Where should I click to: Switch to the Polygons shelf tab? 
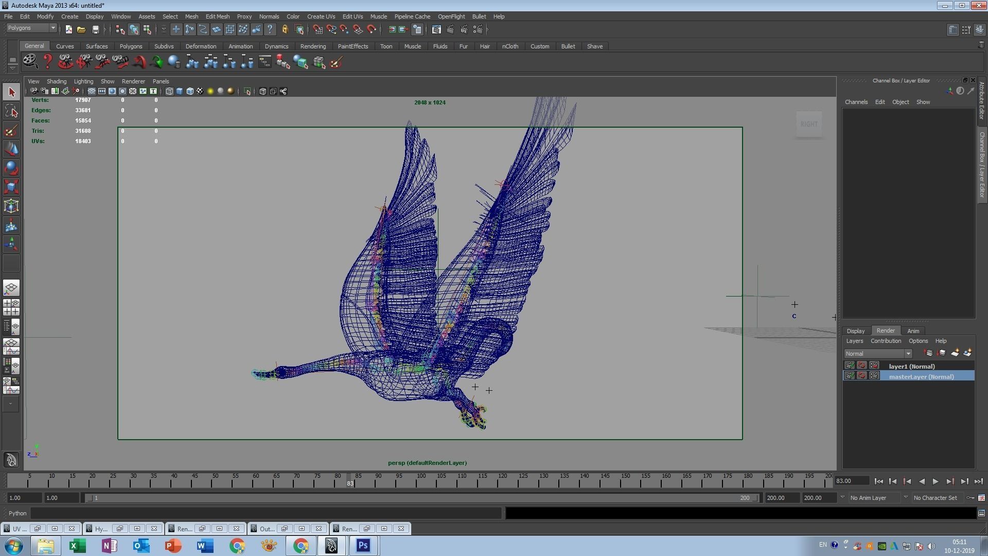[x=131, y=46]
